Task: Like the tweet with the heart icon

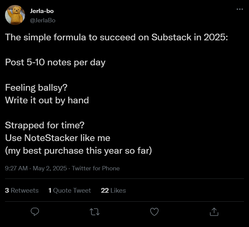Action: (x=154, y=211)
